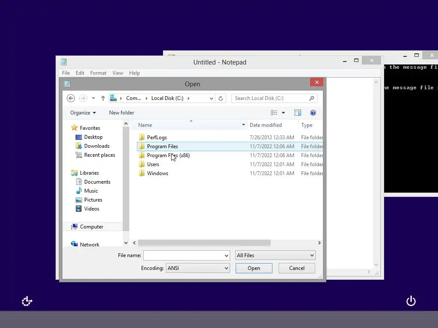Open the Name column filter dropdown

click(x=243, y=125)
